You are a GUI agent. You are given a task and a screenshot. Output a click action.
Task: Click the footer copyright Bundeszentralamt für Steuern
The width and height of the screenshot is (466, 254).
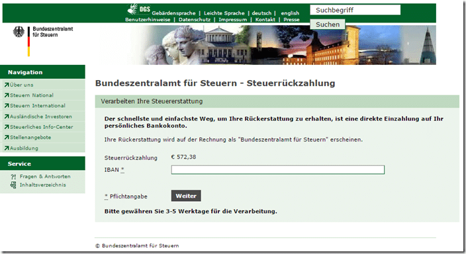pyautogui.click(x=137, y=245)
